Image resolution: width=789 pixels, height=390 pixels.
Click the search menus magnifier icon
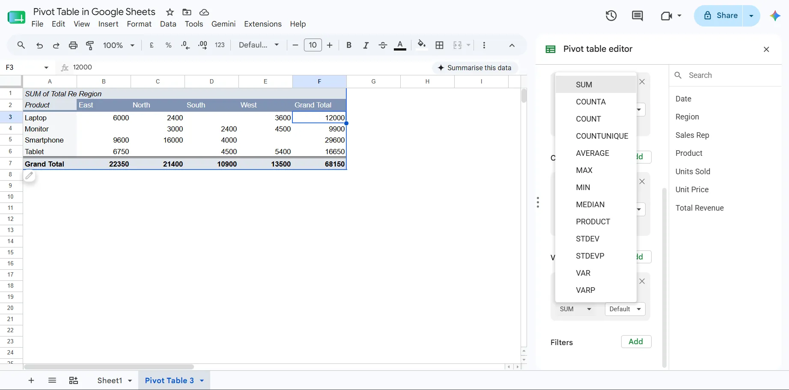tap(21, 45)
